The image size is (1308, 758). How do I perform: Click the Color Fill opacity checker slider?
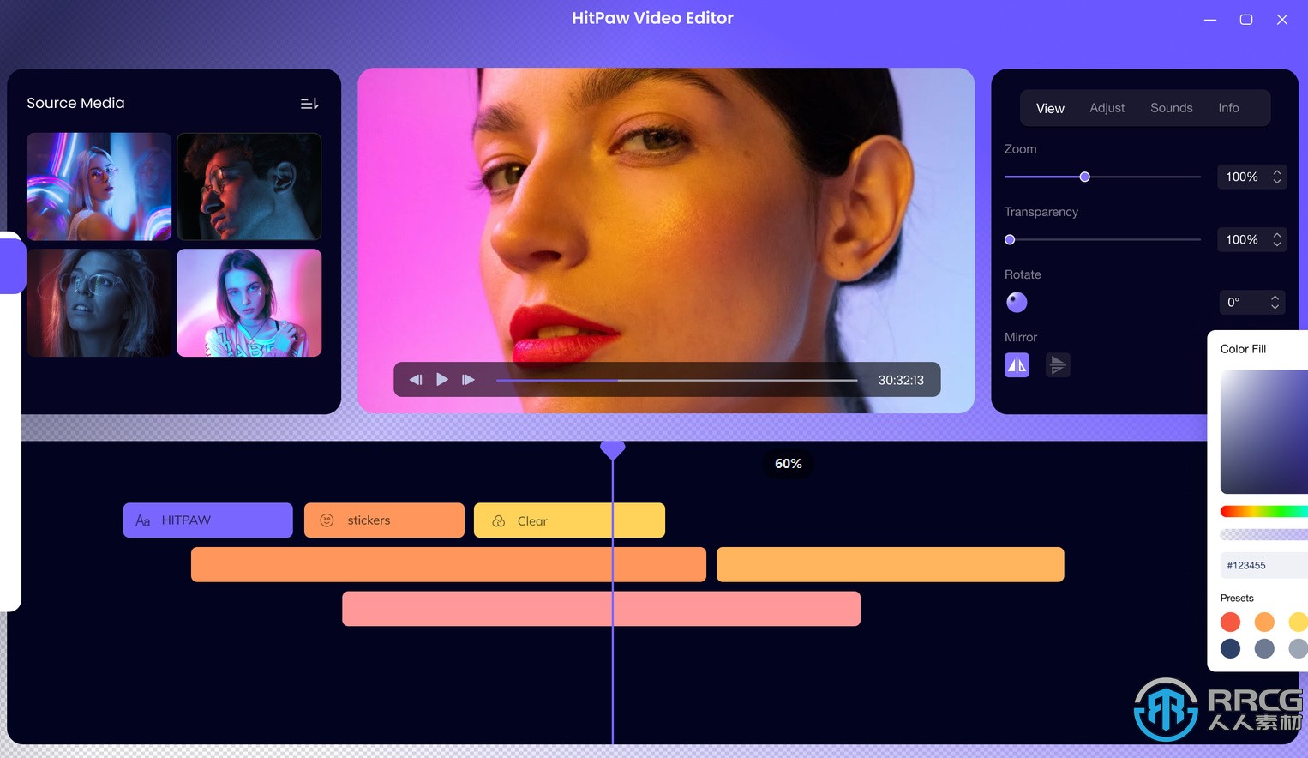[1264, 534]
